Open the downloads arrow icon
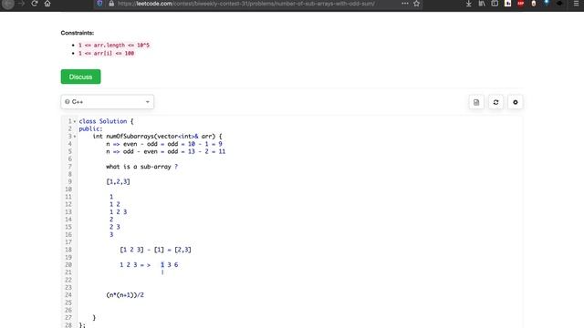Image resolution: width=584 pixels, height=328 pixels. coord(468,4)
